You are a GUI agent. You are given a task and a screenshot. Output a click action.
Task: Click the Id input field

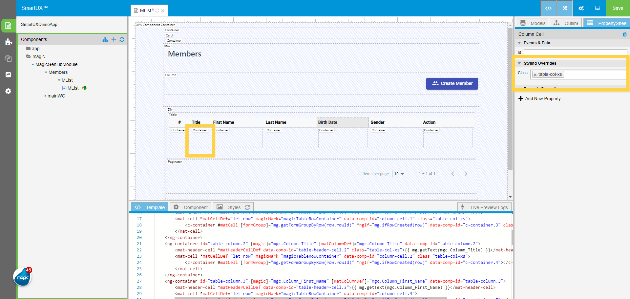pyautogui.click(x=575, y=52)
